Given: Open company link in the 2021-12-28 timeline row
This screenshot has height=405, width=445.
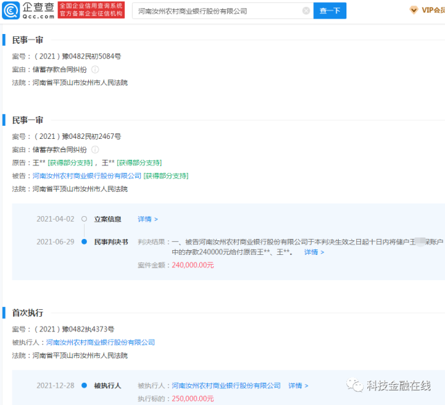Looking at the screenshot, I should tap(226, 386).
